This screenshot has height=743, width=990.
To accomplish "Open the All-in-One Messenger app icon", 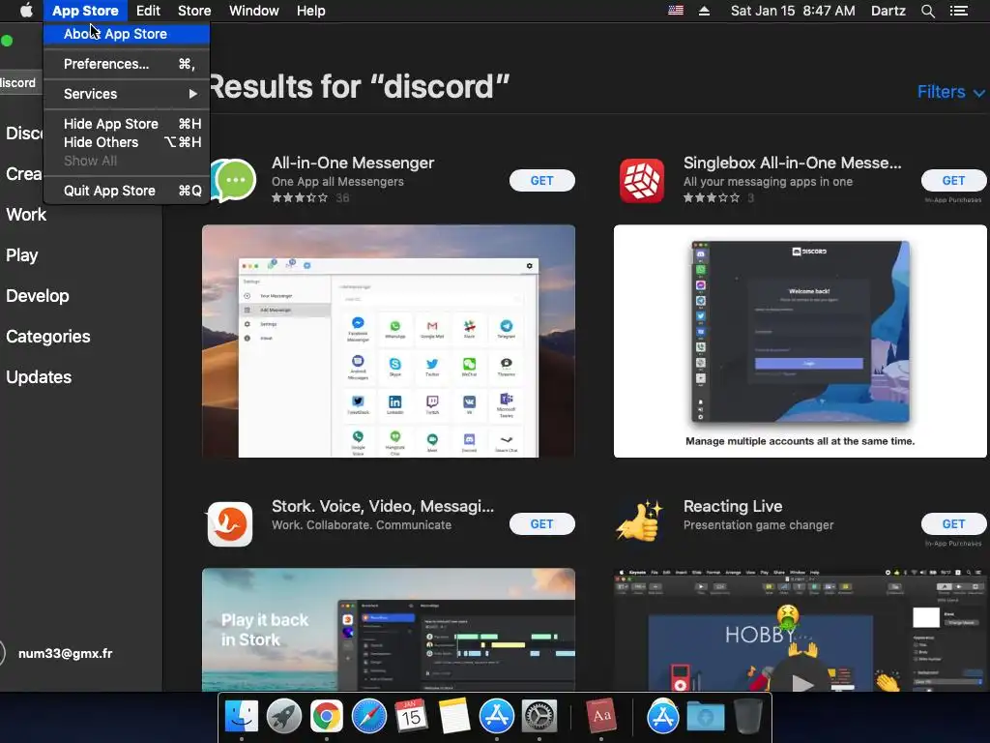I will click(234, 181).
